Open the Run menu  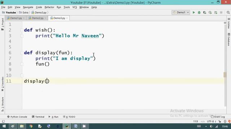click(x=59, y=7)
